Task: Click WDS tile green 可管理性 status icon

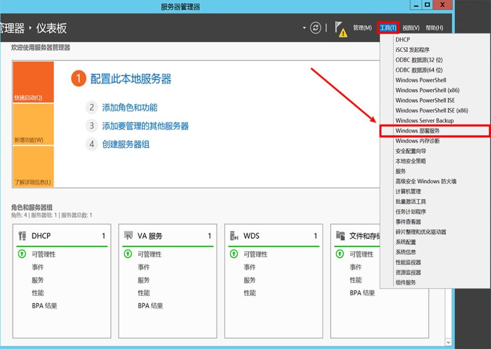Action: click(x=234, y=254)
